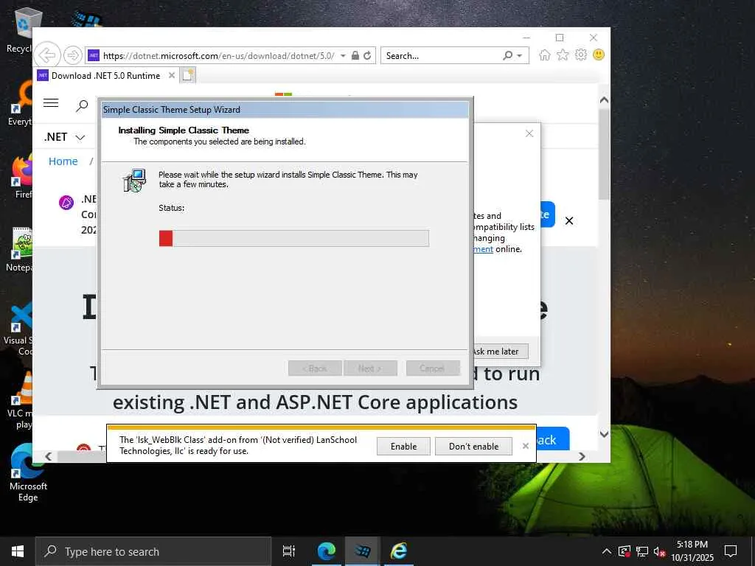Screen dimensions: 755x566
Task: Close the popup with the gray X
Action: (x=529, y=133)
